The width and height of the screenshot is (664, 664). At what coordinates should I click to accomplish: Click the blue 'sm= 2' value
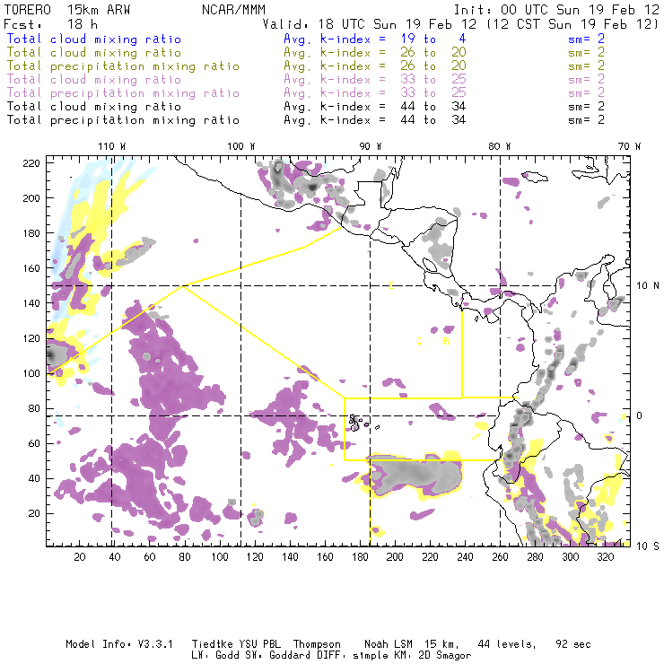586,39
